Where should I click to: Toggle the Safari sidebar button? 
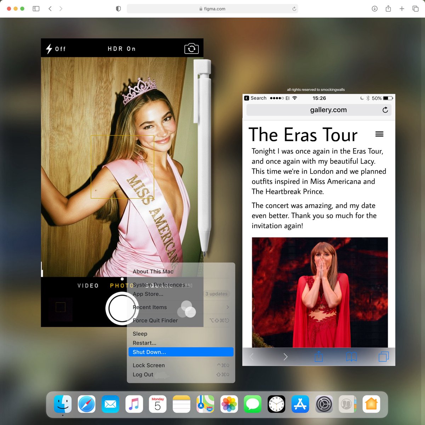[x=36, y=8]
